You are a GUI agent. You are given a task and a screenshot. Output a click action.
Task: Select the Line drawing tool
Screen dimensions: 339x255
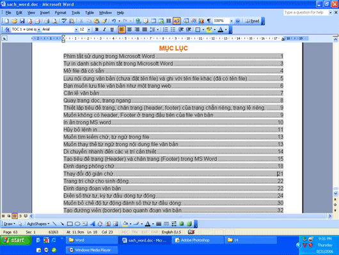click(54, 224)
